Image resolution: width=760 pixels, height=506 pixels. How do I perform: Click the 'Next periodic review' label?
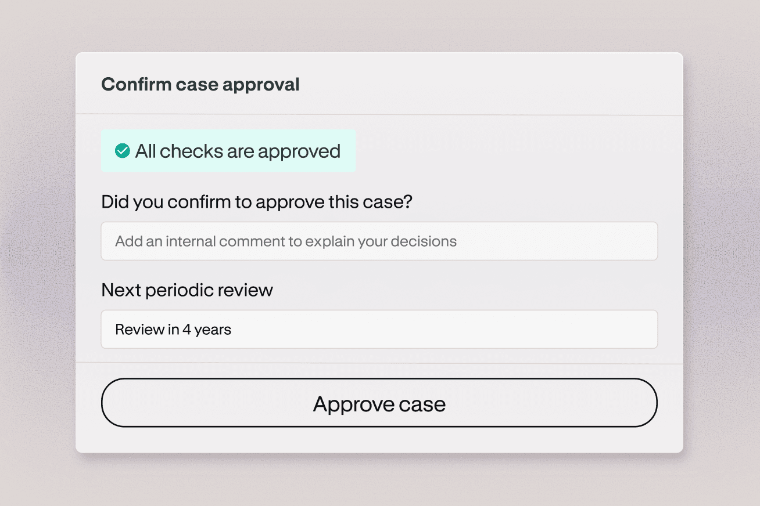pos(187,290)
